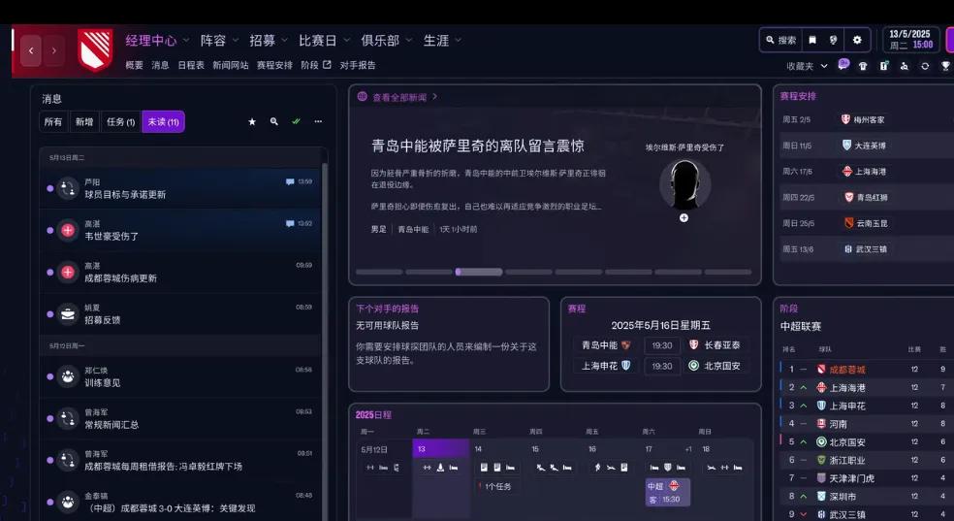Open the 日程表 submenu item
Viewport: 954px width, 521px height.
[191, 65]
